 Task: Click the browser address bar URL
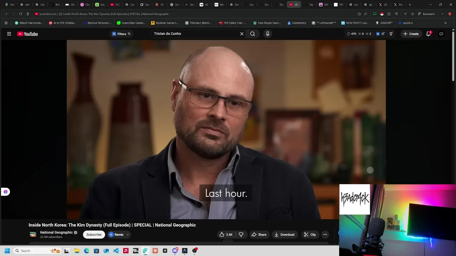(104, 14)
